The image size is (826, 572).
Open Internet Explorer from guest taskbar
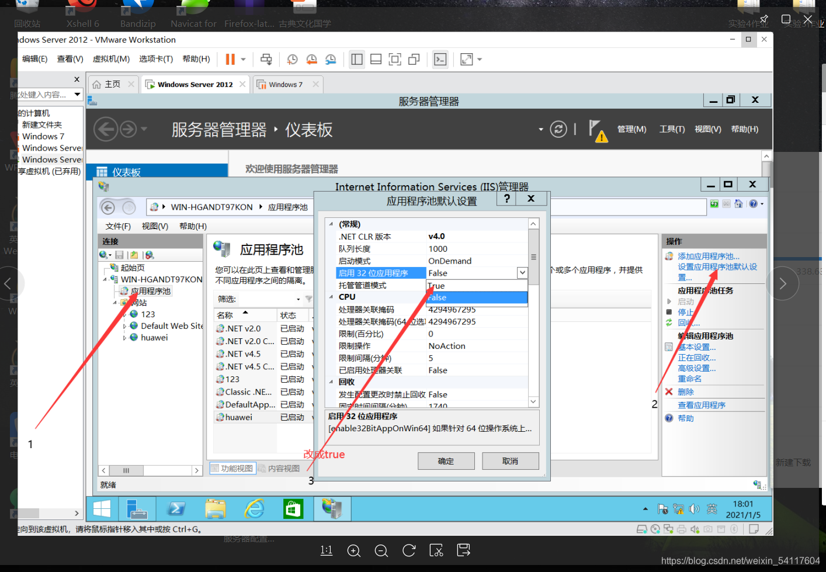click(x=254, y=509)
